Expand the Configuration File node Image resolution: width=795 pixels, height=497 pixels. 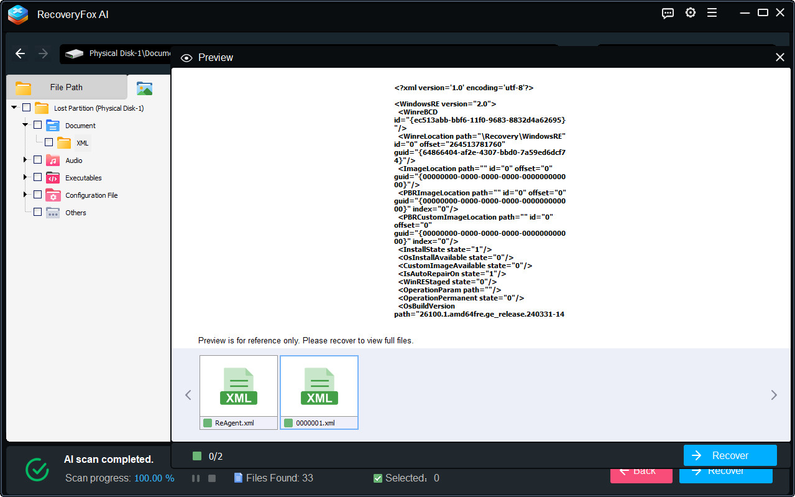[x=25, y=195]
